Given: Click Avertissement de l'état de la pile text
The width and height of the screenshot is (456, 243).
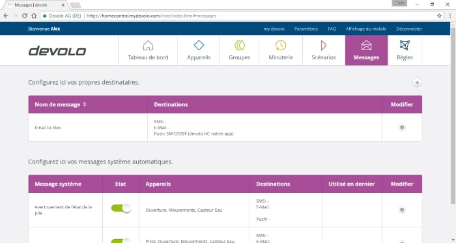Looking at the screenshot, I should [x=63, y=210].
